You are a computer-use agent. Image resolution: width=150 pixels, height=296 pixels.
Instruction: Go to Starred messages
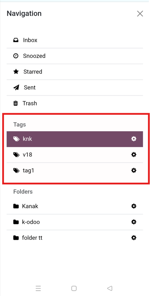(75, 72)
